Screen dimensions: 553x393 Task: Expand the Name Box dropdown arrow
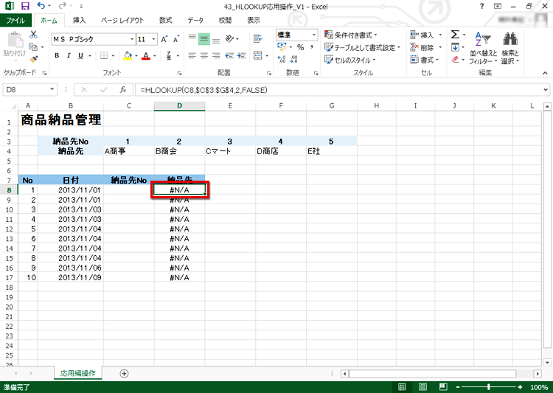(x=52, y=90)
